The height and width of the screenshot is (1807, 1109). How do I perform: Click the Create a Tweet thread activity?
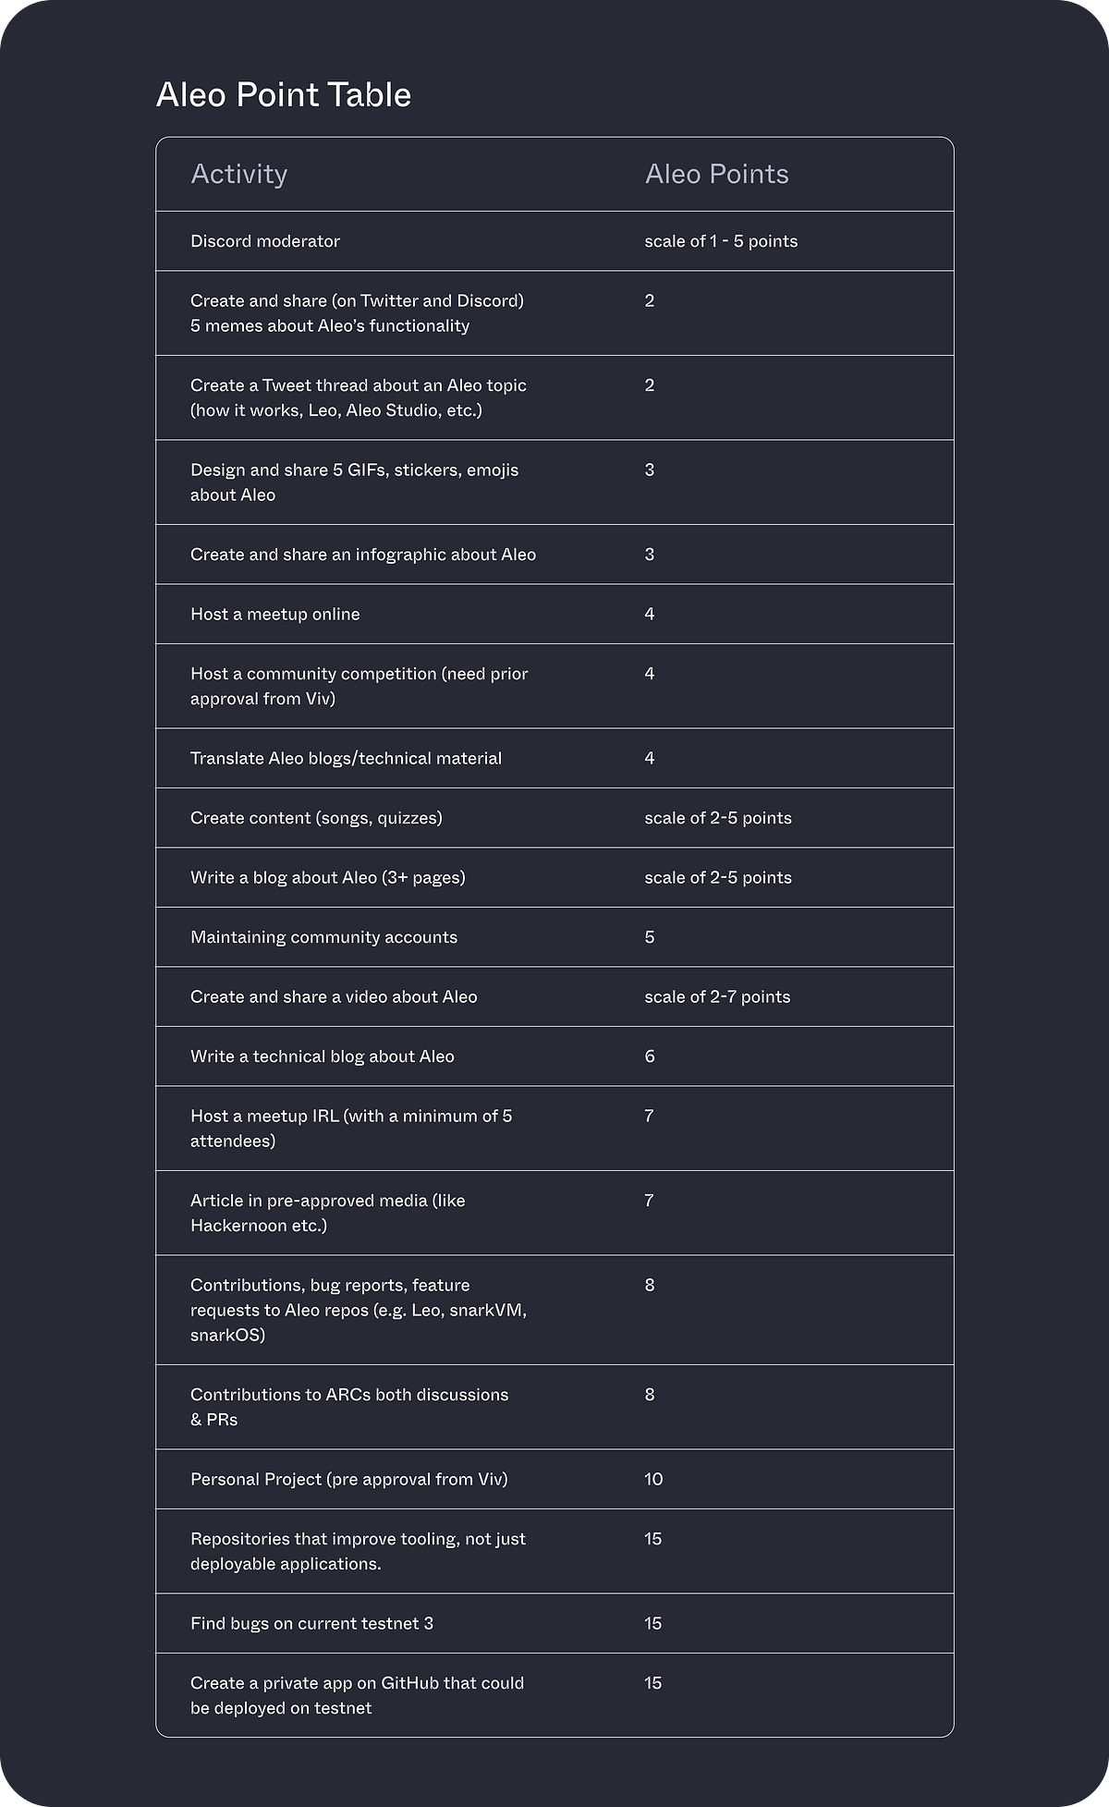[359, 397]
